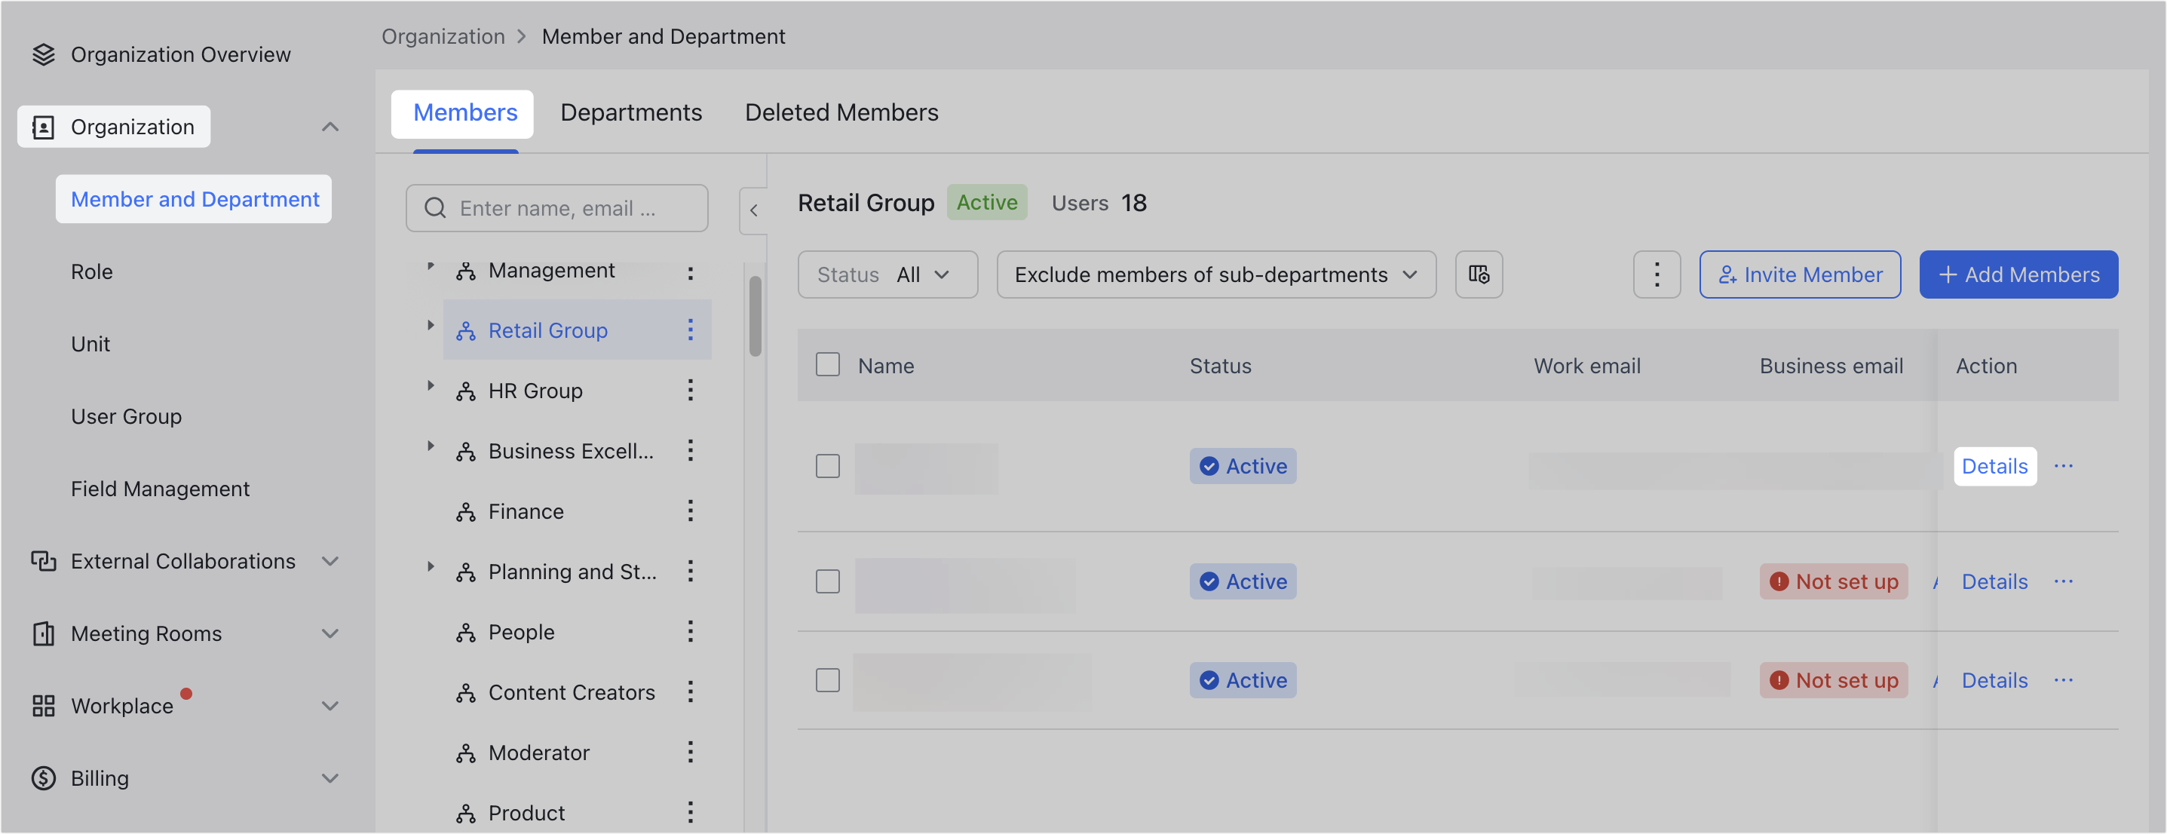Open the three-dot menu next to Invite Member
The image size is (2167, 834).
coord(1656,274)
